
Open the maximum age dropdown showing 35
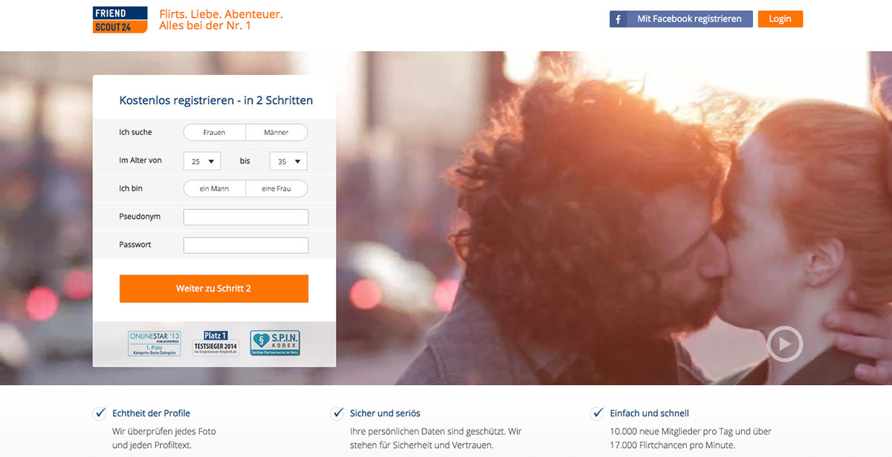[288, 161]
